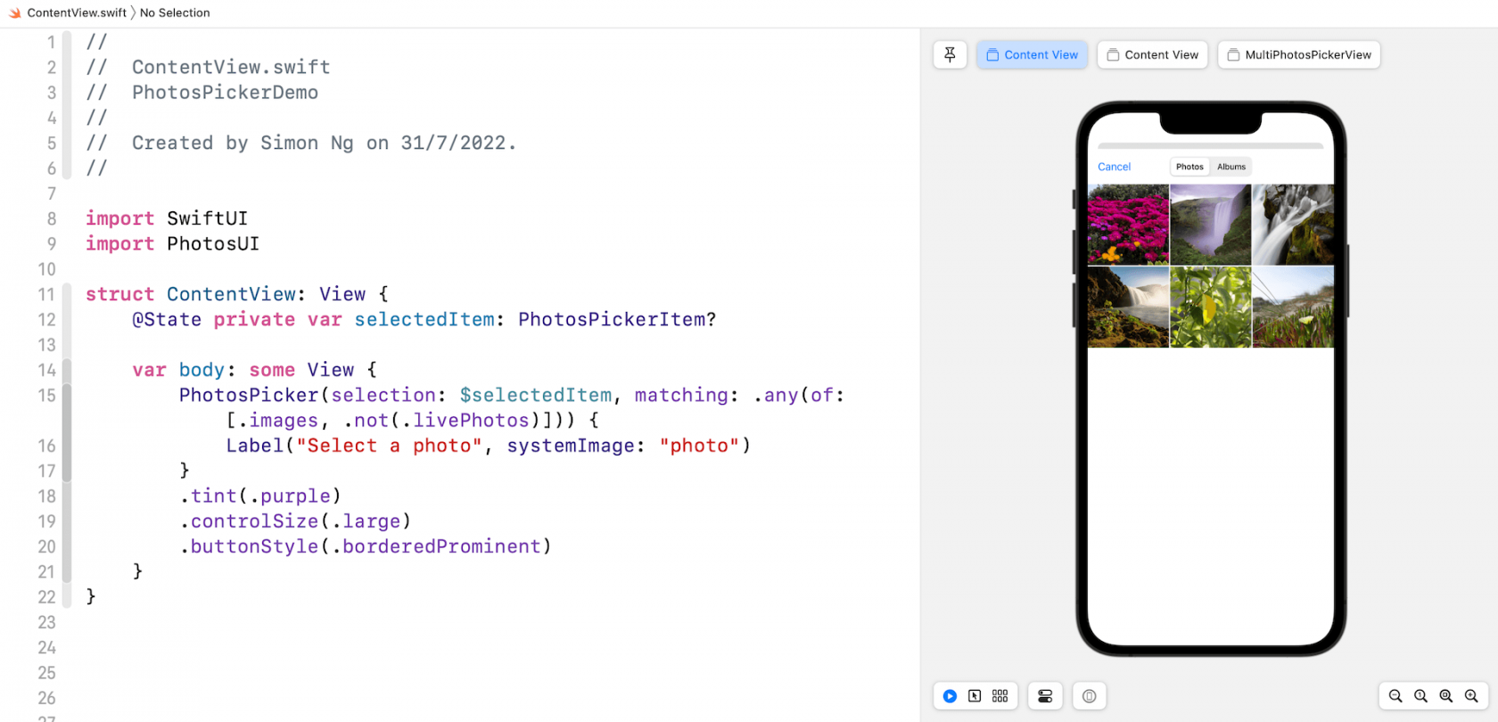The height and width of the screenshot is (722, 1498).
Task: Pin the preview canvas
Action: coord(950,54)
